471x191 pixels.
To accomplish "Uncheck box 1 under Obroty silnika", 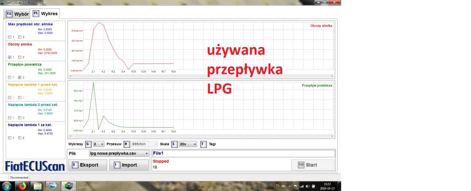I will tap(10, 57).
